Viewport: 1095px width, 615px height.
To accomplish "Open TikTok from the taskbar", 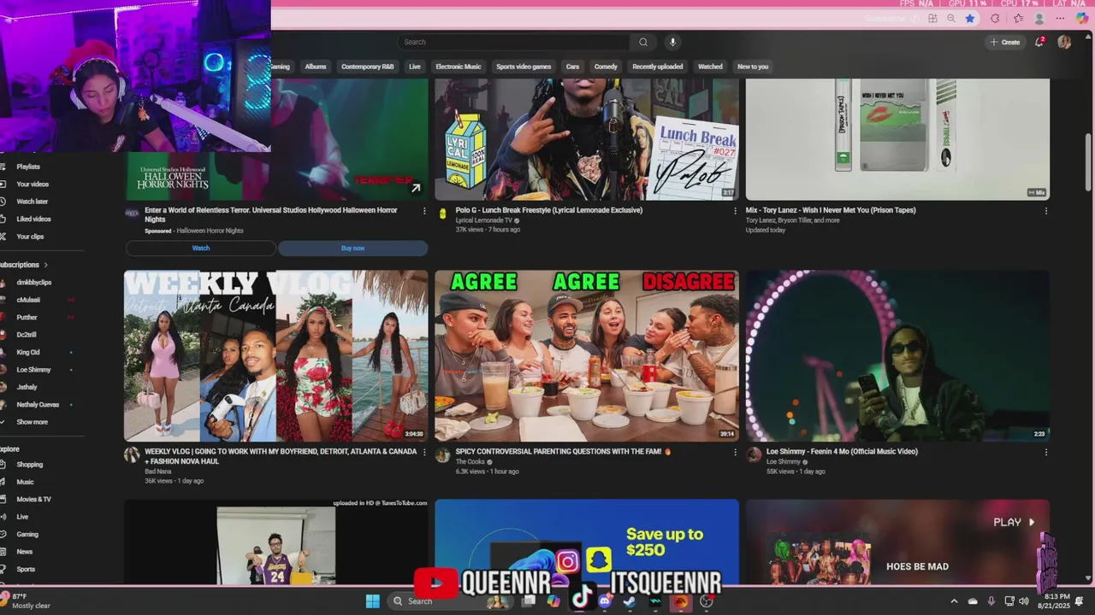I will point(582,596).
